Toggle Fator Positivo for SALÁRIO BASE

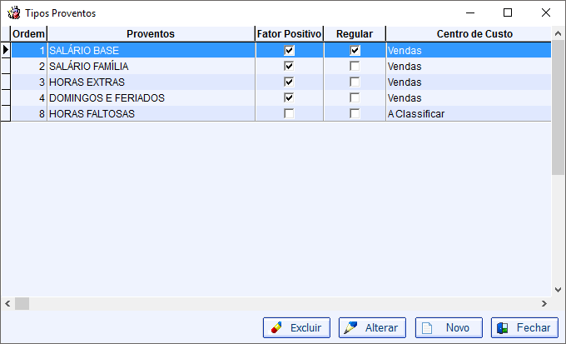[289, 50]
